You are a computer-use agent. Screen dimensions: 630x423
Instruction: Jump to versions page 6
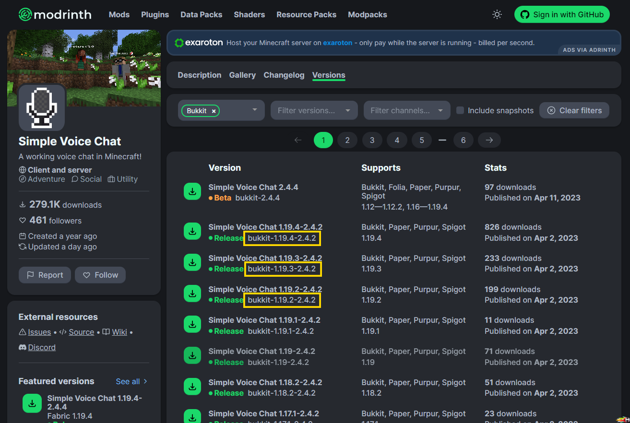(x=463, y=140)
